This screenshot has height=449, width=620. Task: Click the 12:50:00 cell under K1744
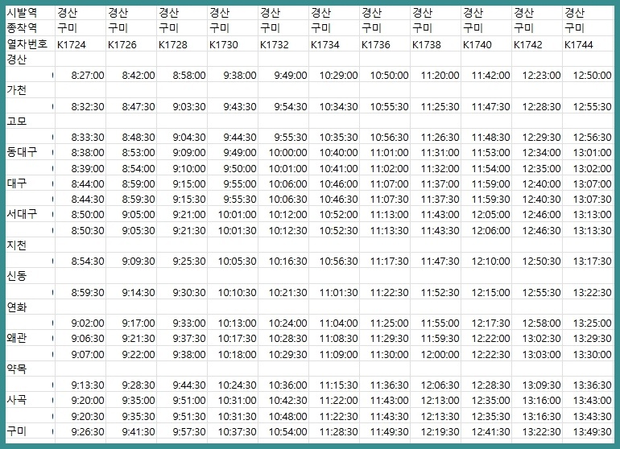click(x=588, y=75)
